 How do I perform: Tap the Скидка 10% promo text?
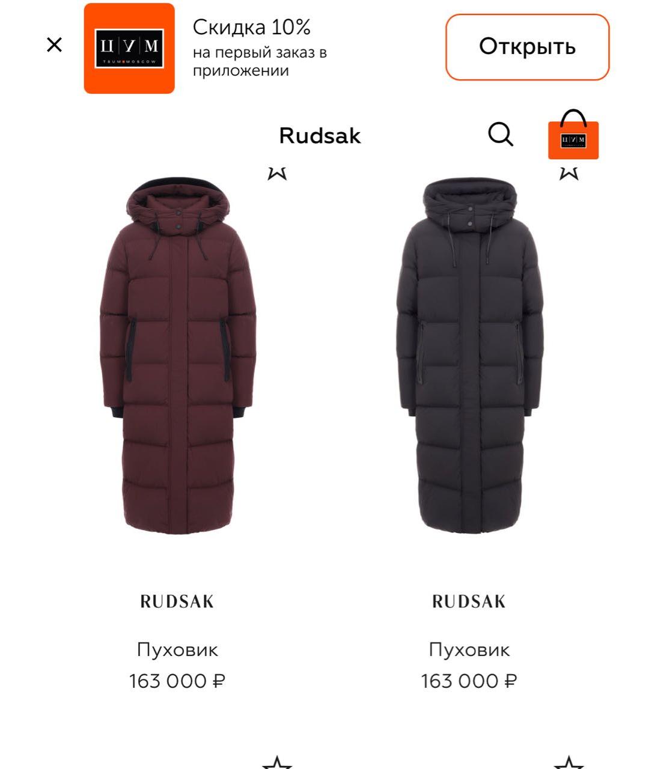click(252, 27)
